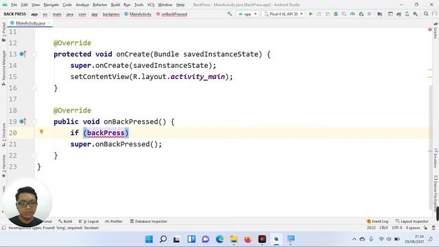Click the Search Everywhere magnifier icon
439x247 pixels.
pos(426,14)
